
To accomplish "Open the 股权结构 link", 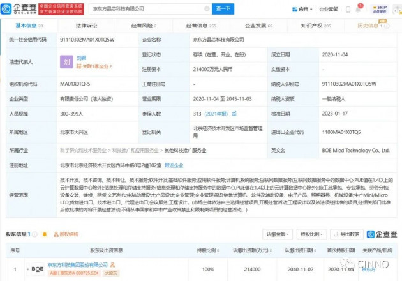I will 66,234.
